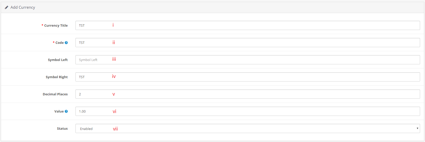Click the Status label text
The height and width of the screenshot is (142, 425).
[62, 128]
